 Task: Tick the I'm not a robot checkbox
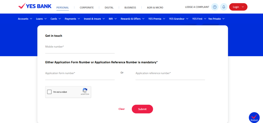coord(49,92)
